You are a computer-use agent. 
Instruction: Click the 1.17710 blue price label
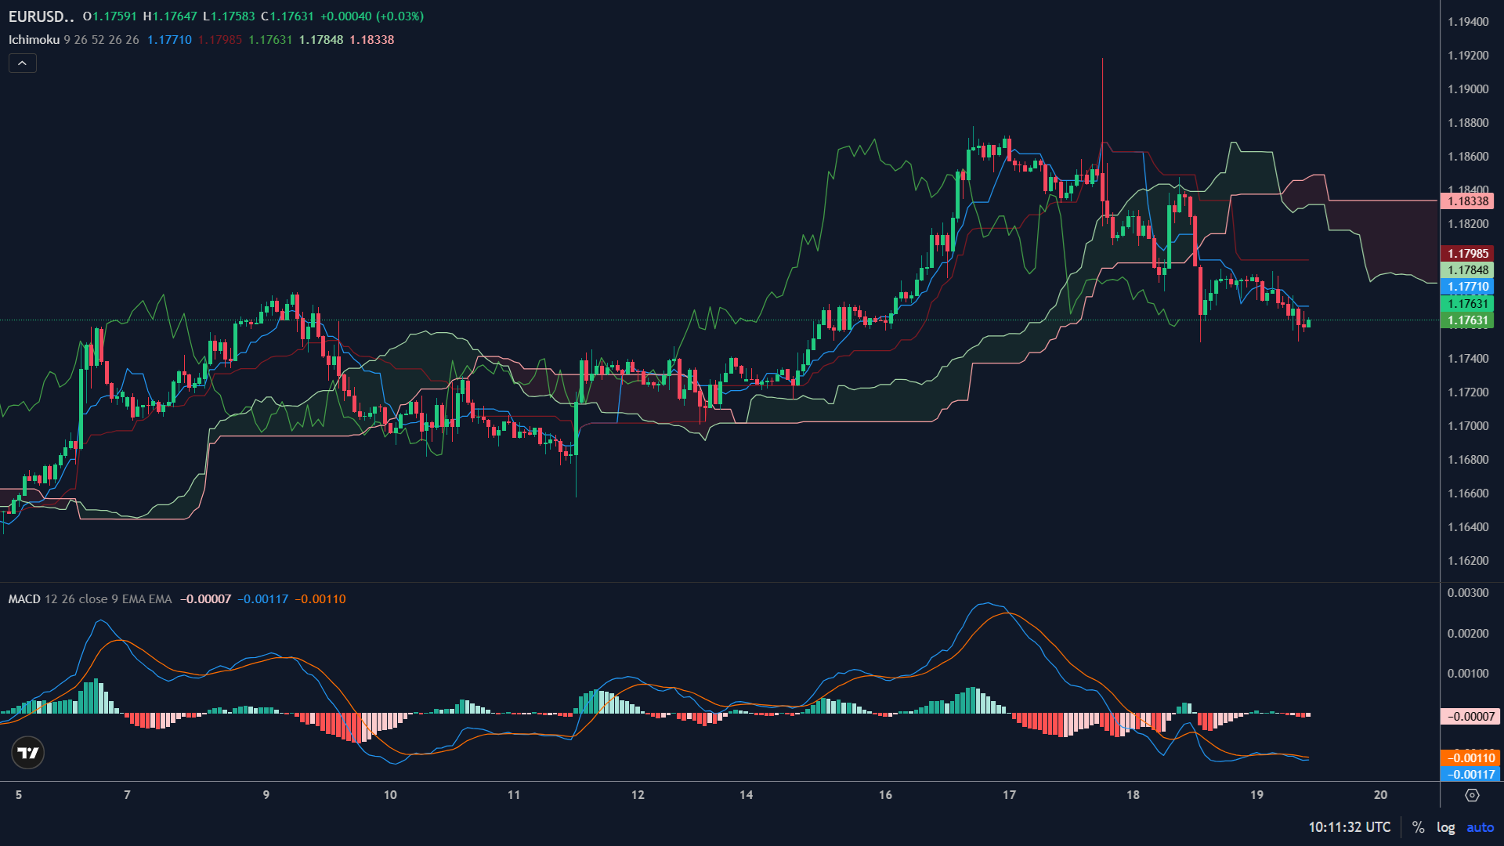point(1467,287)
